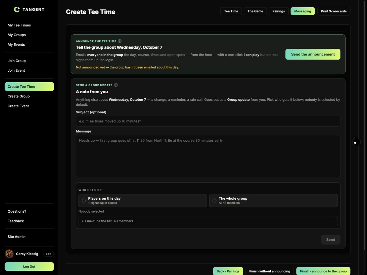Open info icon beside Announce the Tee Time
Viewport: 367px width, 275px height.
(x=120, y=41)
